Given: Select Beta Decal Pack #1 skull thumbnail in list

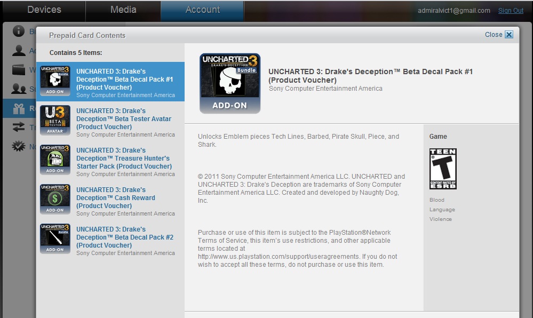Looking at the screenshot, I should [x=55, y=81].
